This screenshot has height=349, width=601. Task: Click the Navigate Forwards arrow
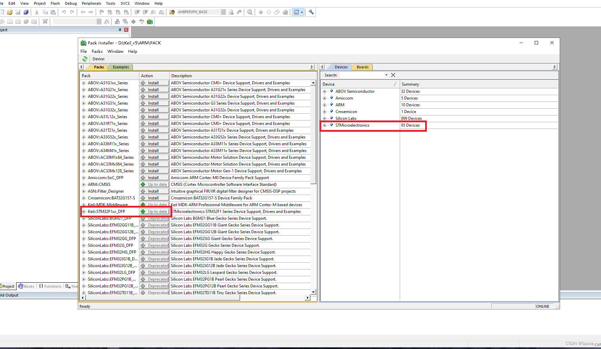pos(91,12)
